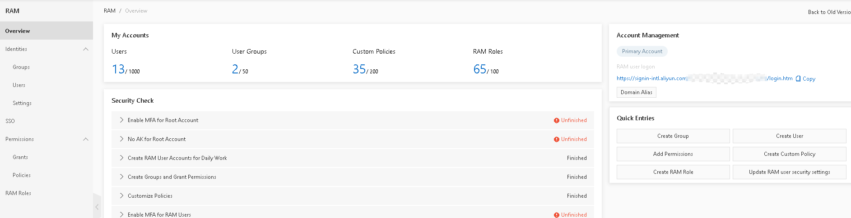Click the RAM breadcrumb link
851x218 pixels.
coord(110,11)
